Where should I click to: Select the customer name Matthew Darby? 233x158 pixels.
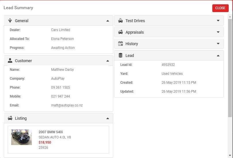pos(62,70)
